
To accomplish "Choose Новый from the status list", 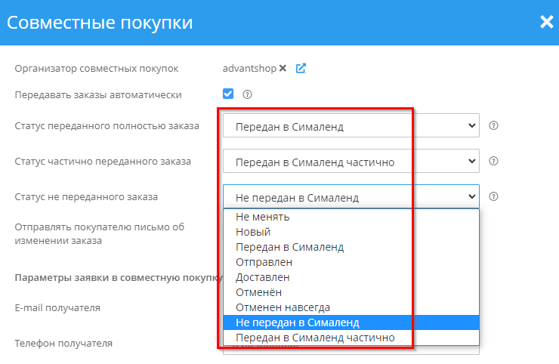I will coord(253,232).
